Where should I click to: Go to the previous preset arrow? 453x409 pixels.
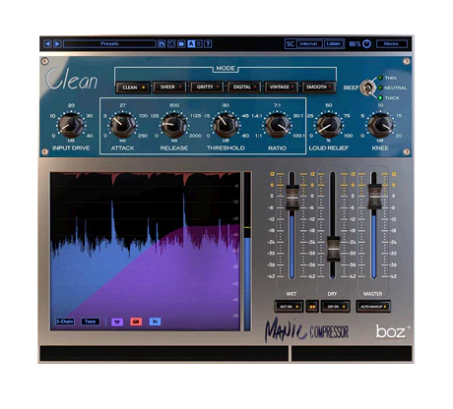click(47, 43)
